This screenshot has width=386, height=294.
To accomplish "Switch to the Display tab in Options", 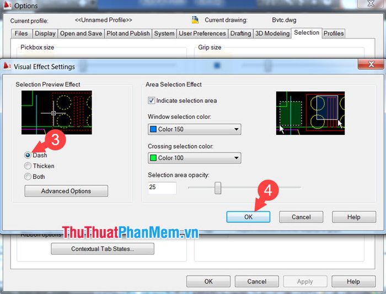I will tap(45, 34).
